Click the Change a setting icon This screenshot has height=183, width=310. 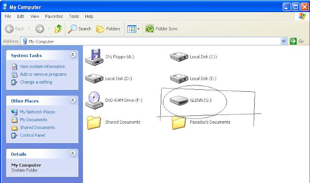click(x=14, y=82)
